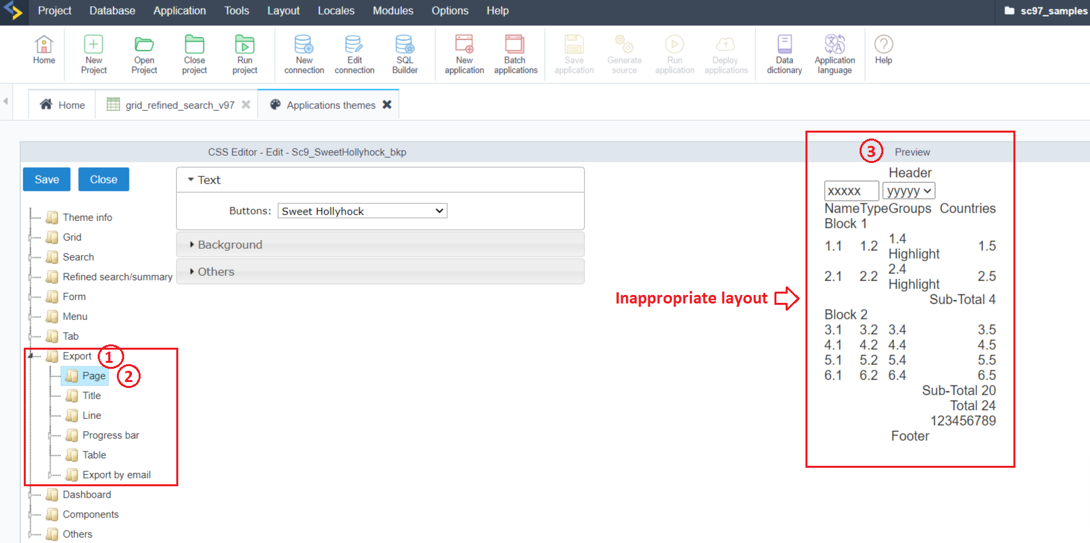Collapse the left side panel arrow
The image size is (1090, 543).
[x=5, y=102]
